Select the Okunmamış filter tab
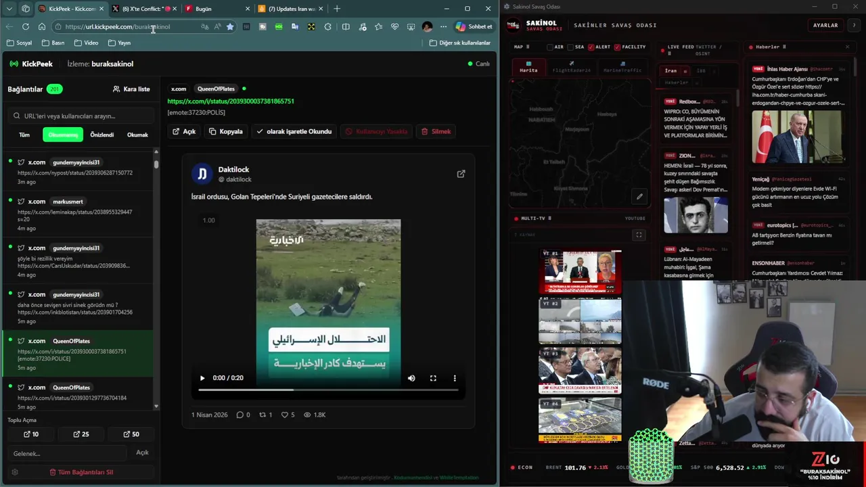The image size is (866, 487). (x=63, y=135)
